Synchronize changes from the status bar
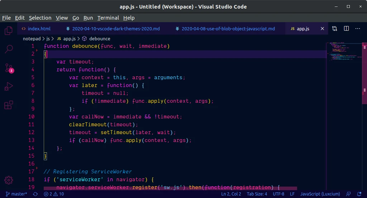 (x=35, y=194)
